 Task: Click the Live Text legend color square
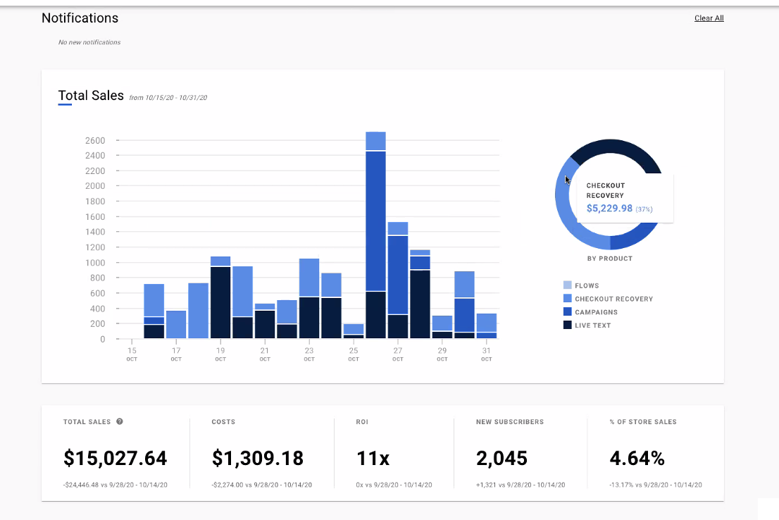pyautogui.click(x=568, y=326)
